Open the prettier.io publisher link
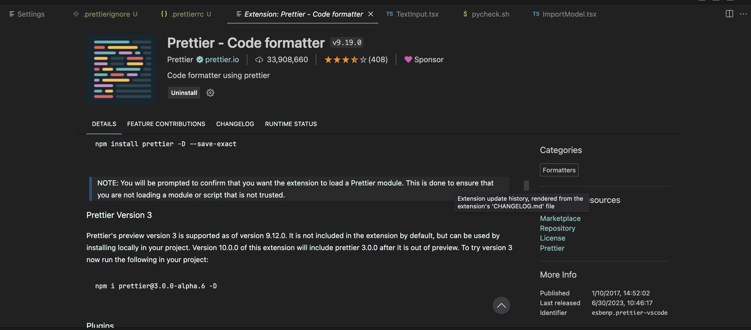The image size is (751, 330). coord(222,59)
